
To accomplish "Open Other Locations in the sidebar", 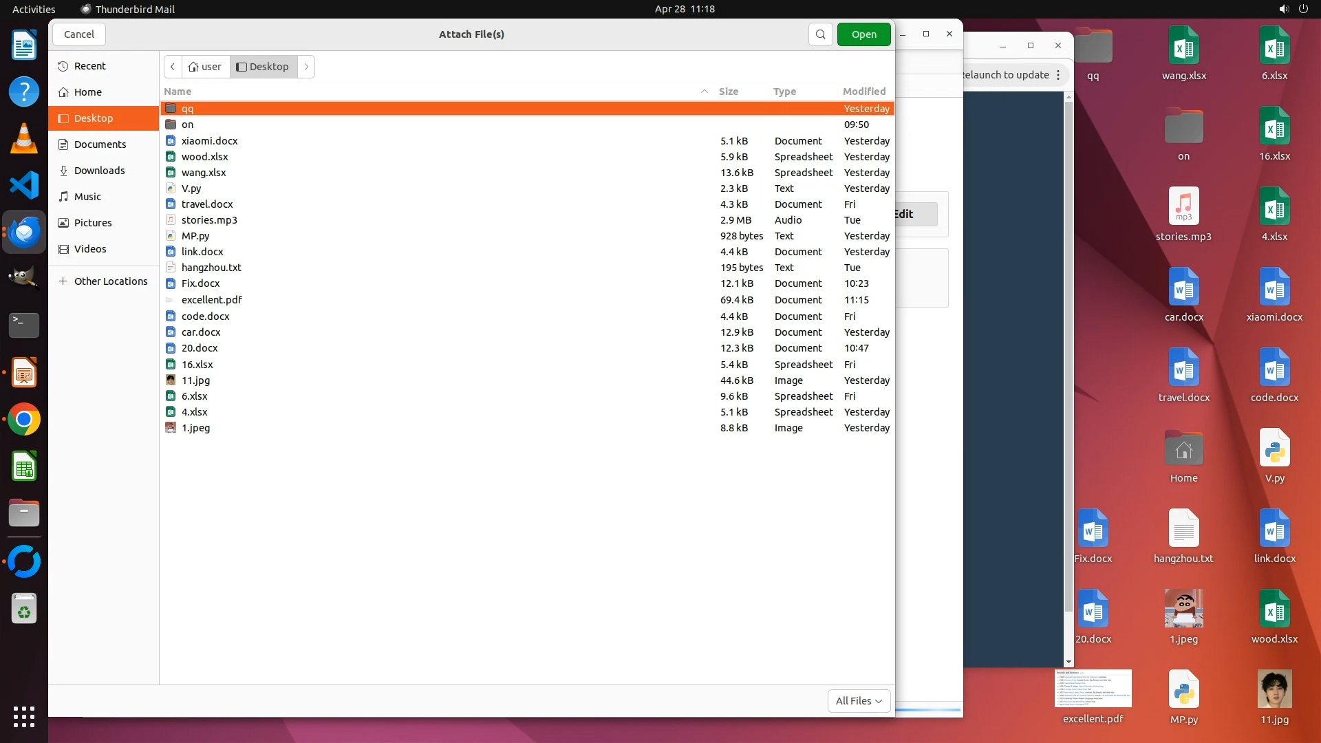I will point(110,281).
